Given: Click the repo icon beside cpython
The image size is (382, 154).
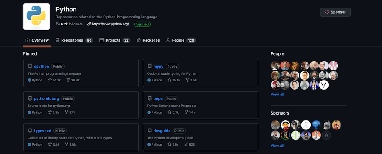Looking at the screenshot, I should 30,66.
